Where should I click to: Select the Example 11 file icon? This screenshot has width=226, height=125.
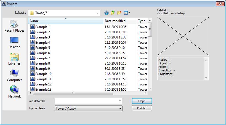point(33,79)
